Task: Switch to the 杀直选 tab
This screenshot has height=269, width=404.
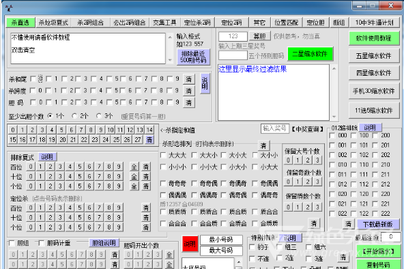Action: pos(20,23)
